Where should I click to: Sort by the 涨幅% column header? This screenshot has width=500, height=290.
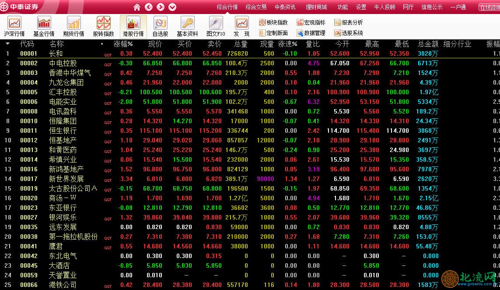[123, 44]
